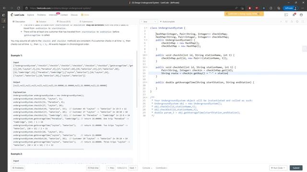The image size is (307, 172).
Task: Collapse the comment fold on line 24
Action: click(147, 97)
